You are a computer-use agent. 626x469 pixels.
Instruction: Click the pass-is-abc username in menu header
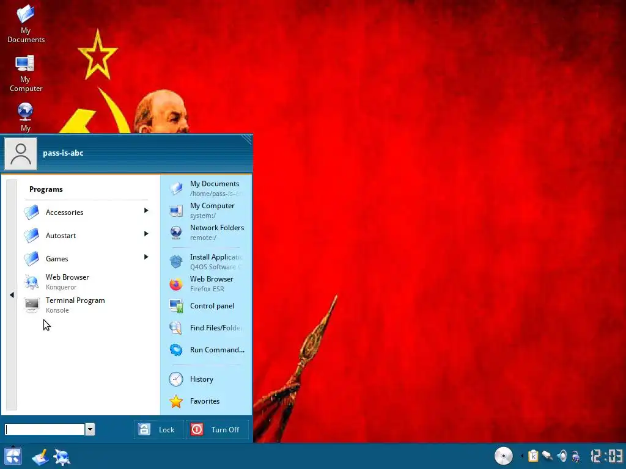[x=63, y=153]
